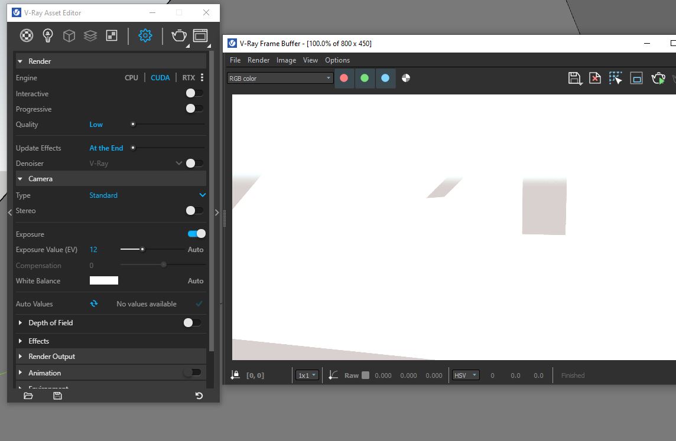Toggle red channel in Frame Buffer

click(344, 78)
